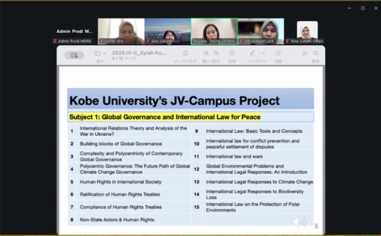Select Rina Suryani Oktari participant tile
Image resolution: width=381 pixels, height=236 pixels.
(x=307, y=32)
